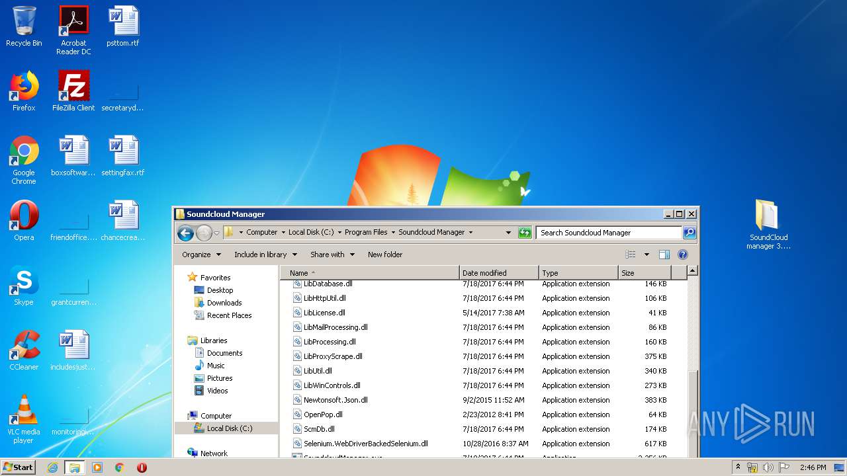Image resolution: width=847 pixels, height=476 pixels.
Task: Select Recent Places in navigation pane
Action: tap(229, 315)
